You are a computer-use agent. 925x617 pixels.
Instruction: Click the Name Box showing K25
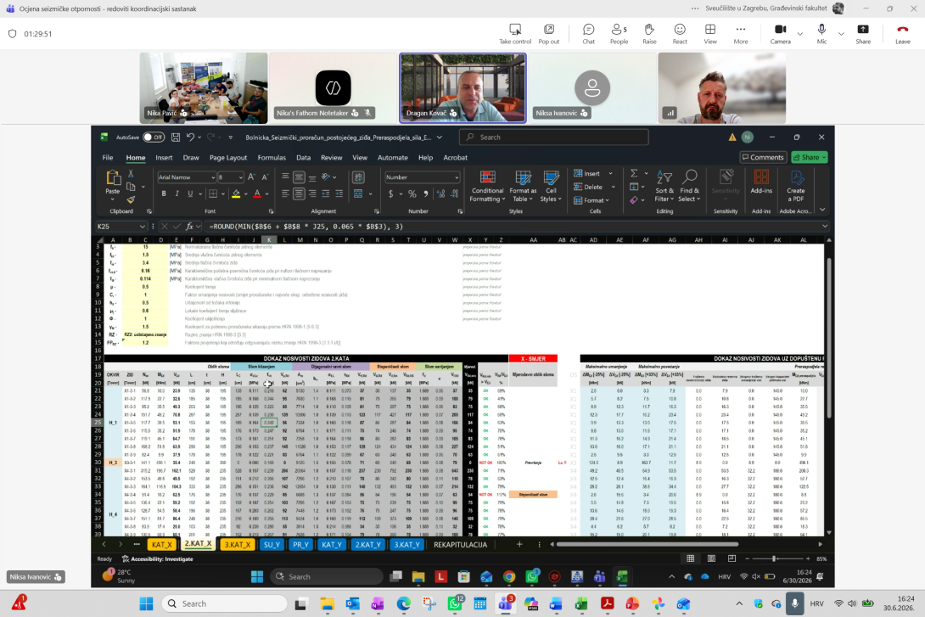tap(121, 227)
